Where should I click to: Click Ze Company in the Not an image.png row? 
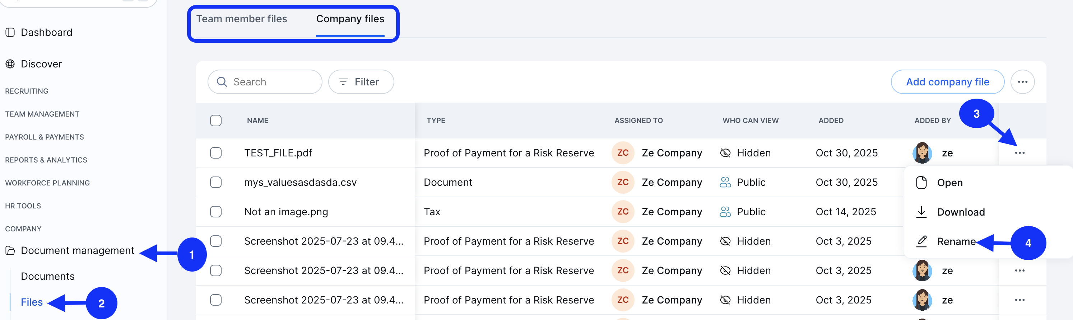(x=672, y=212)
